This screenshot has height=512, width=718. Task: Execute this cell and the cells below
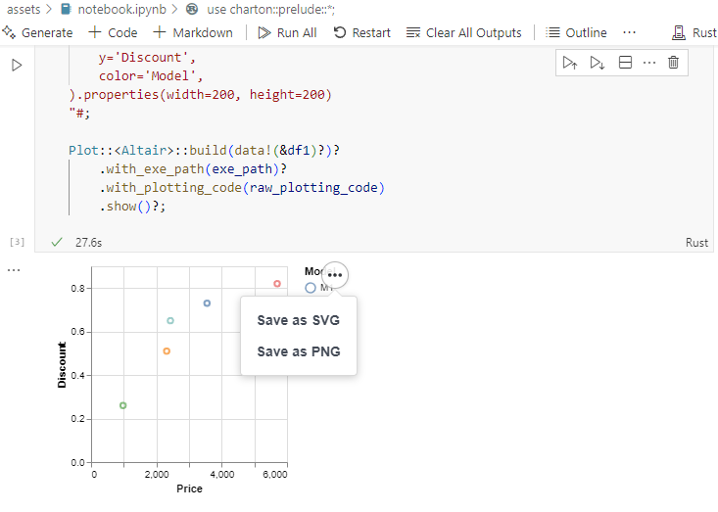(598, 63)
